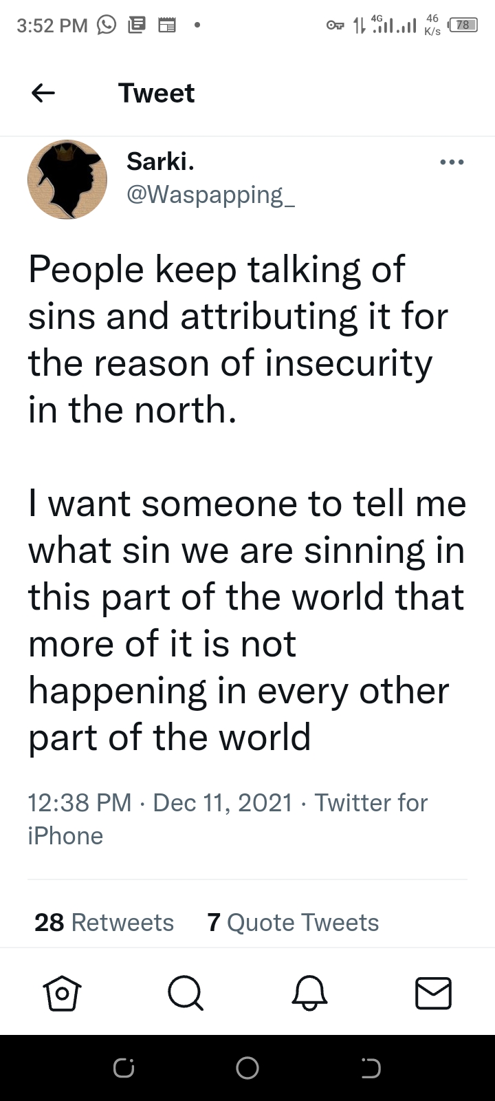This screenshot has width=495, height=1101.
Task: Tap the battery indicator in status bar
Action: [x=463, y=25]
